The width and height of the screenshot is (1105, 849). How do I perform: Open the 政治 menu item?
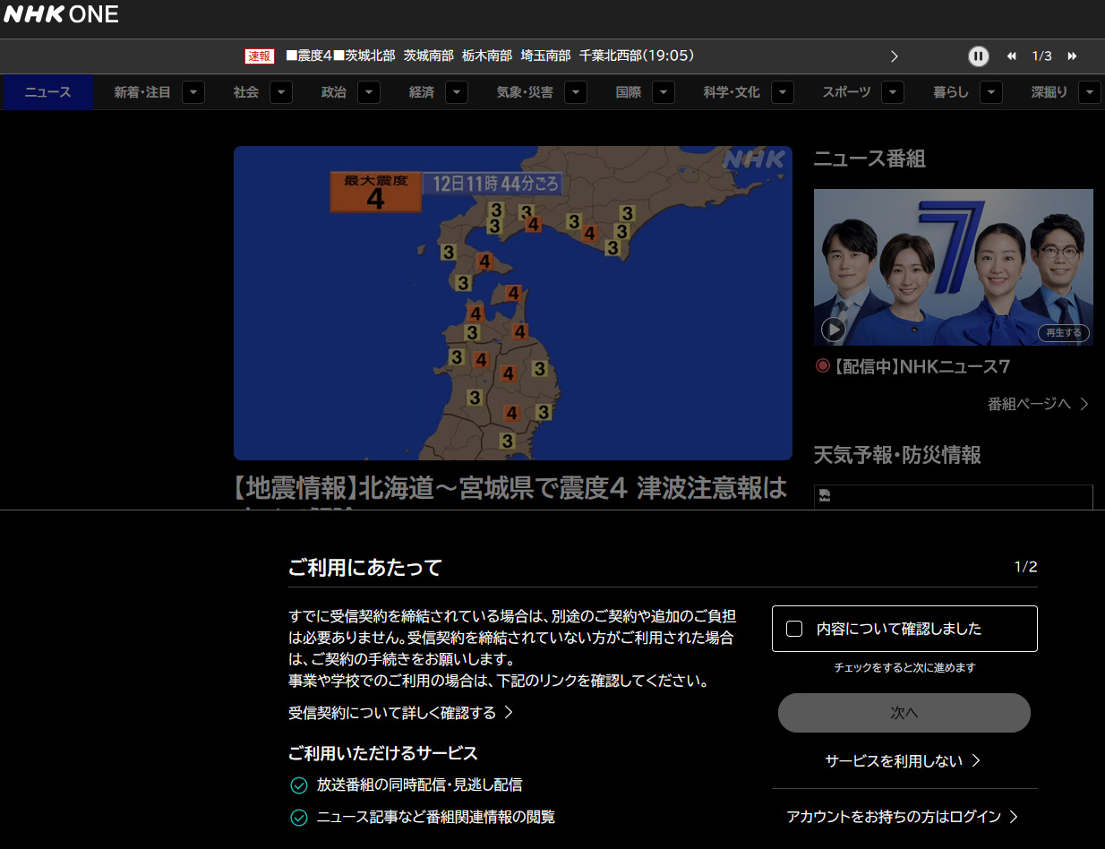tap(334, 92)
